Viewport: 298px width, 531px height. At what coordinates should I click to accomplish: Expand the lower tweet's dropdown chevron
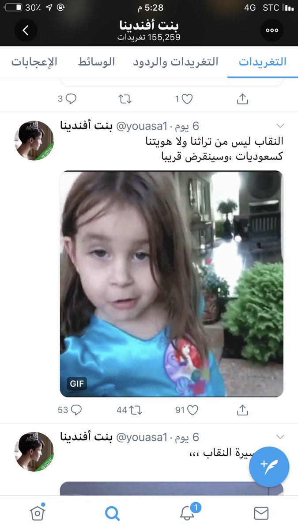[x=280, y=437]
